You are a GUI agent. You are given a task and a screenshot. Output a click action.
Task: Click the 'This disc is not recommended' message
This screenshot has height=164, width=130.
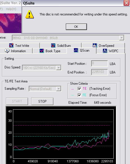pyautogui.click(x=84, y=14)
